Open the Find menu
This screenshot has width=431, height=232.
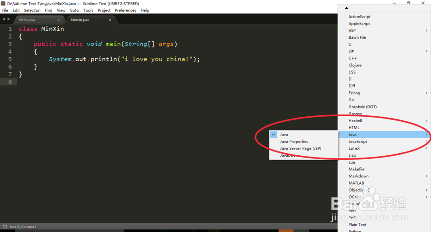click(48, 10)
